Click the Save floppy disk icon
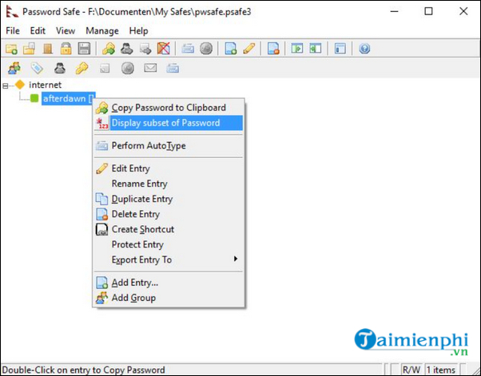Screen dimensions: 481x376 (84, 49)
